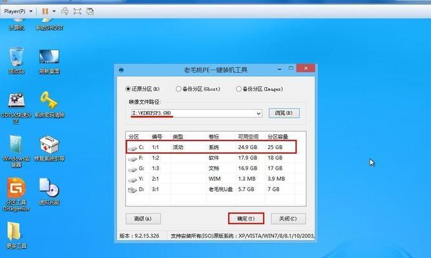
Task: Click the 17.9 GB free space cell
Action: (247, 158)
